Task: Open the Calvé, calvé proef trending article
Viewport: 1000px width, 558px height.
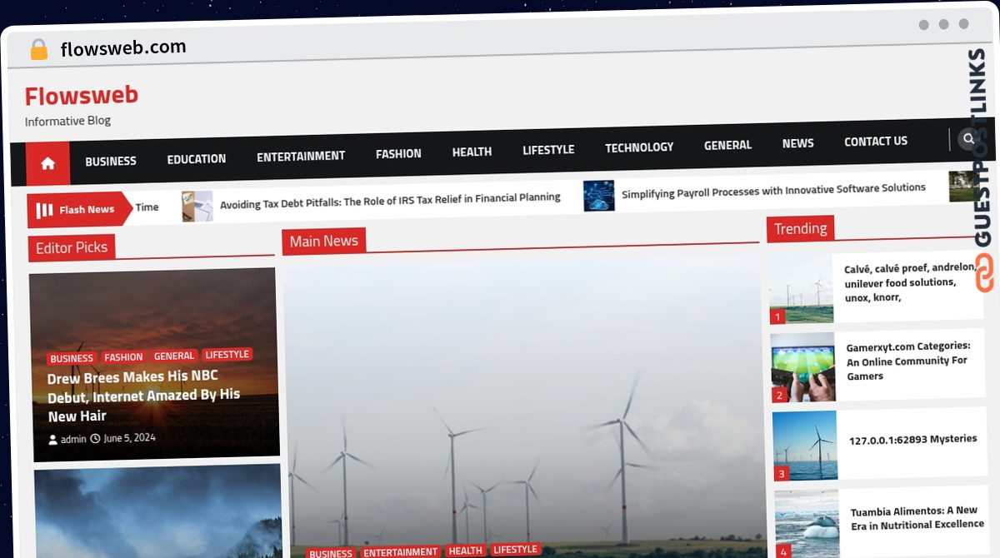Action: click(x=910, y=282)
